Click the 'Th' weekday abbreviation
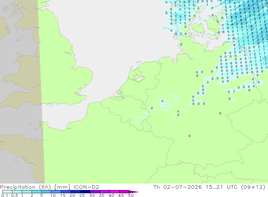 (x=157, y=187)
